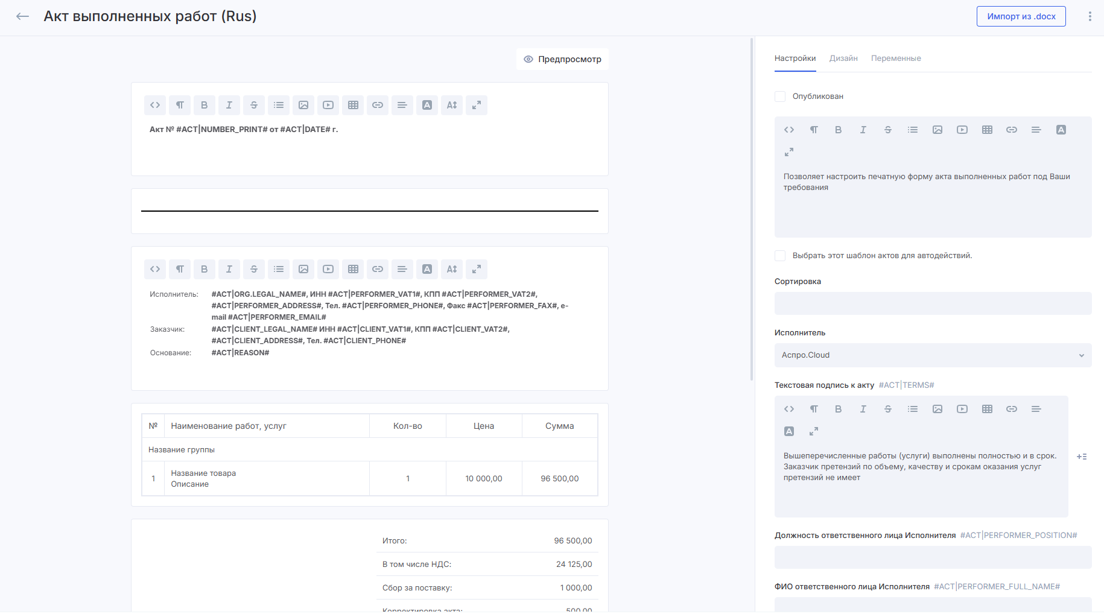Insert a link in the text signature editor
The width and height of the screenshot is (1104, 614).
(1012, 409)
